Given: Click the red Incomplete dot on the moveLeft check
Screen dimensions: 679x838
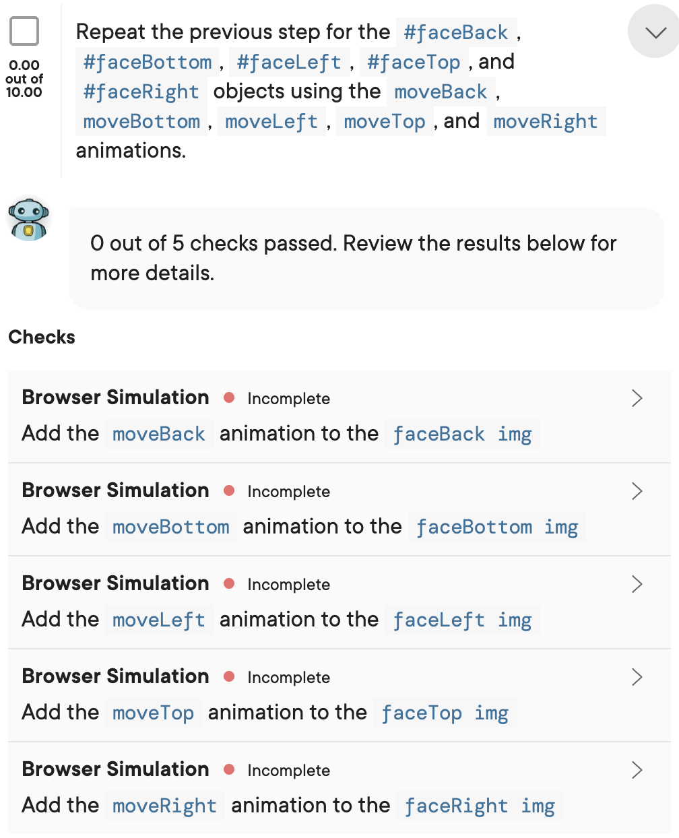Looking at the screenshot, I should 230,584.
